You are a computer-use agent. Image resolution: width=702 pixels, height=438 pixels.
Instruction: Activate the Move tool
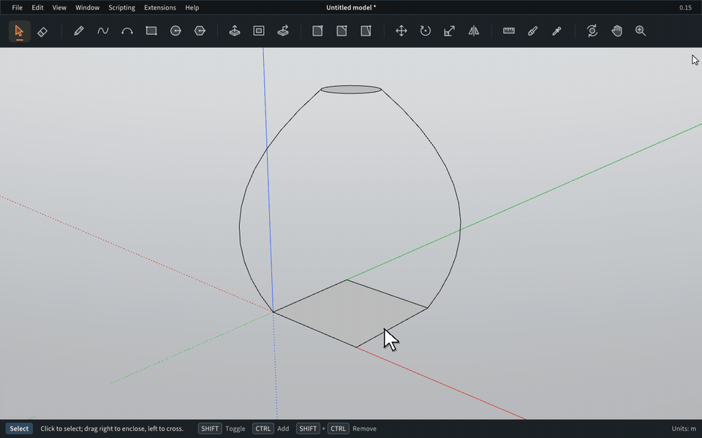[x=401, y=31]
